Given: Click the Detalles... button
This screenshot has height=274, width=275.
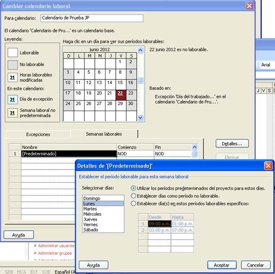Looking at the screenshot, I should tap(232, 144).
